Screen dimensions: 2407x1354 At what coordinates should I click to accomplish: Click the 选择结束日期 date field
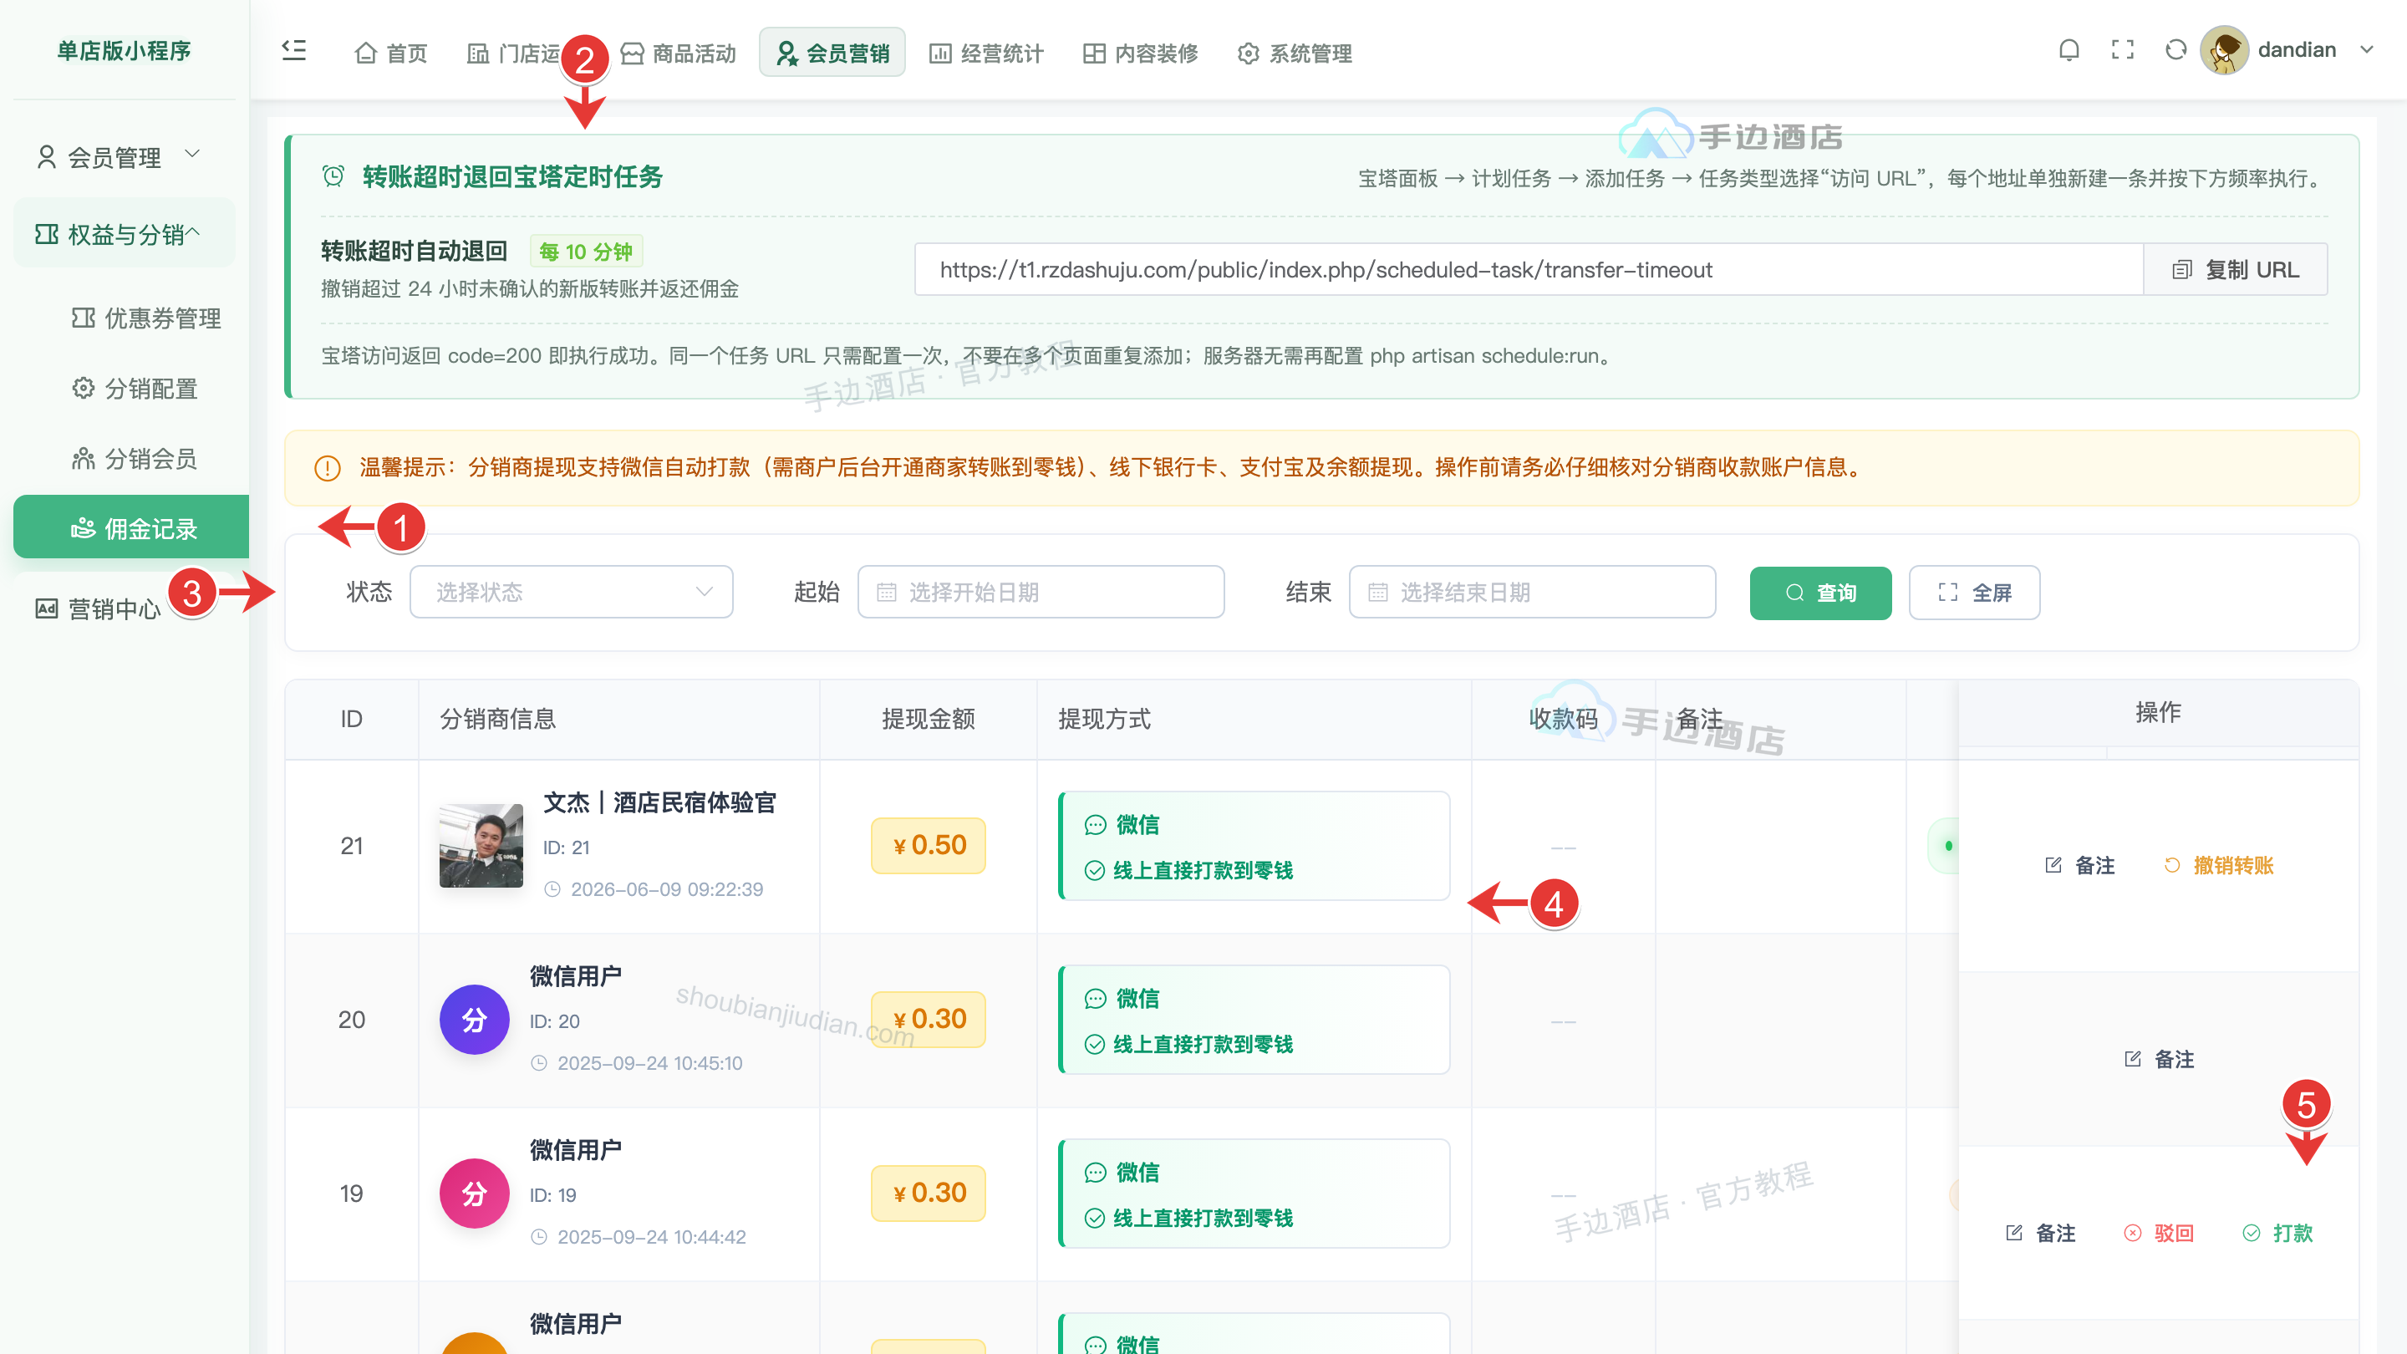tap(1533, 593)
